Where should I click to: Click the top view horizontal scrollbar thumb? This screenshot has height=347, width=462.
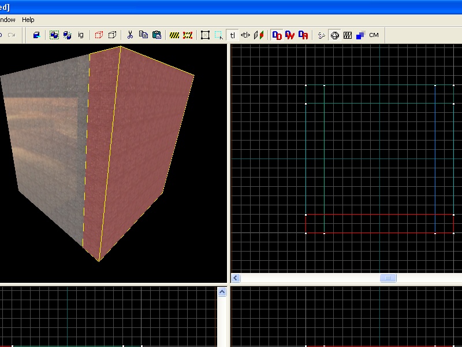tap(388, 278)
